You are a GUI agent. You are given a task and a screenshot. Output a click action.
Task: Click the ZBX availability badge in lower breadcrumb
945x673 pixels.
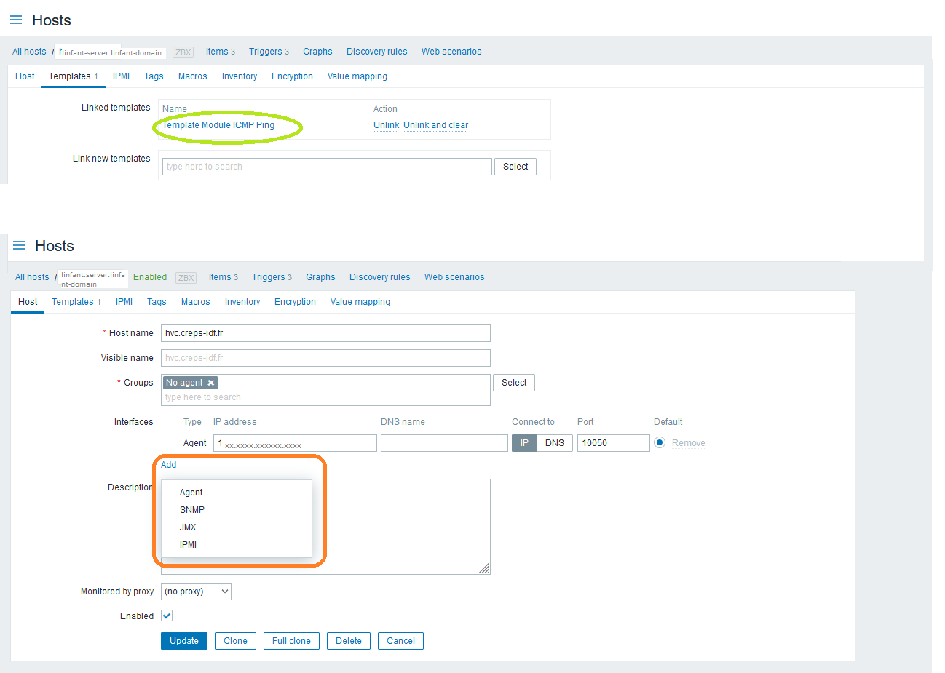click(x=186, y=278)
